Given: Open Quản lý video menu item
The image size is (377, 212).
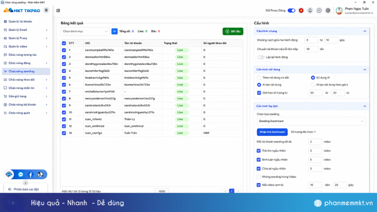Looking at the screenshot, I should click(26, 47).
